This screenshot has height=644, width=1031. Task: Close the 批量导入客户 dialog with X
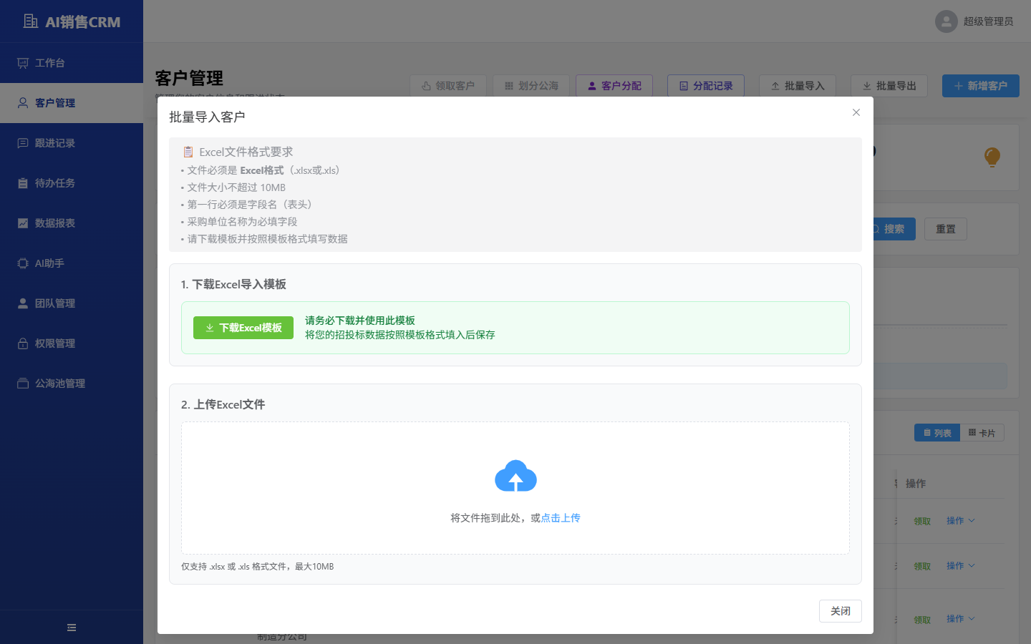tap(856, 112)
